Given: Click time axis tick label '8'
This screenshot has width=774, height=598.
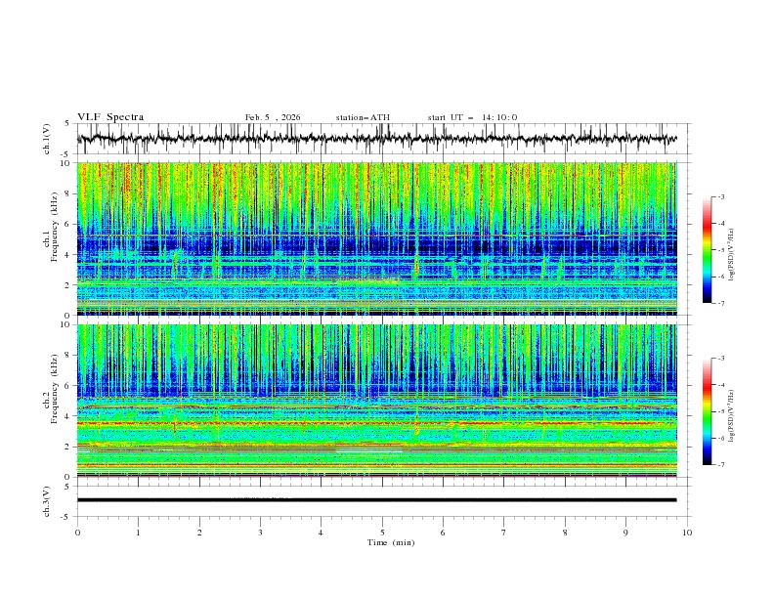Looking at the screenshot, I should coord(565,533).
